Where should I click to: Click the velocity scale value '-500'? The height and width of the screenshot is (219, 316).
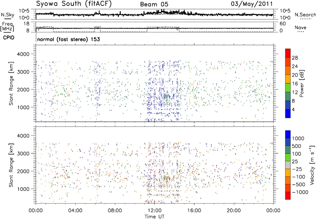click(x=299, y=184)
